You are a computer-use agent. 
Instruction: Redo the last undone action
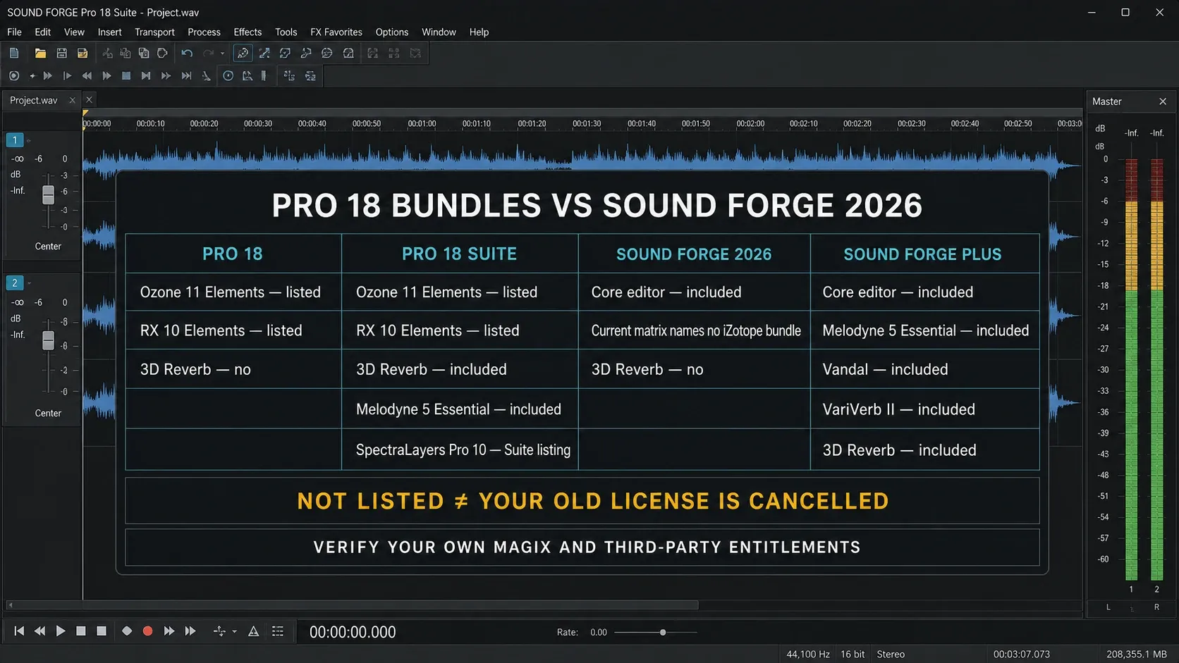[208, 54]
